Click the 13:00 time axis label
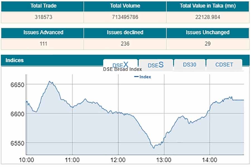This screenshot has width=251, height=167. [x=164, y=160]
